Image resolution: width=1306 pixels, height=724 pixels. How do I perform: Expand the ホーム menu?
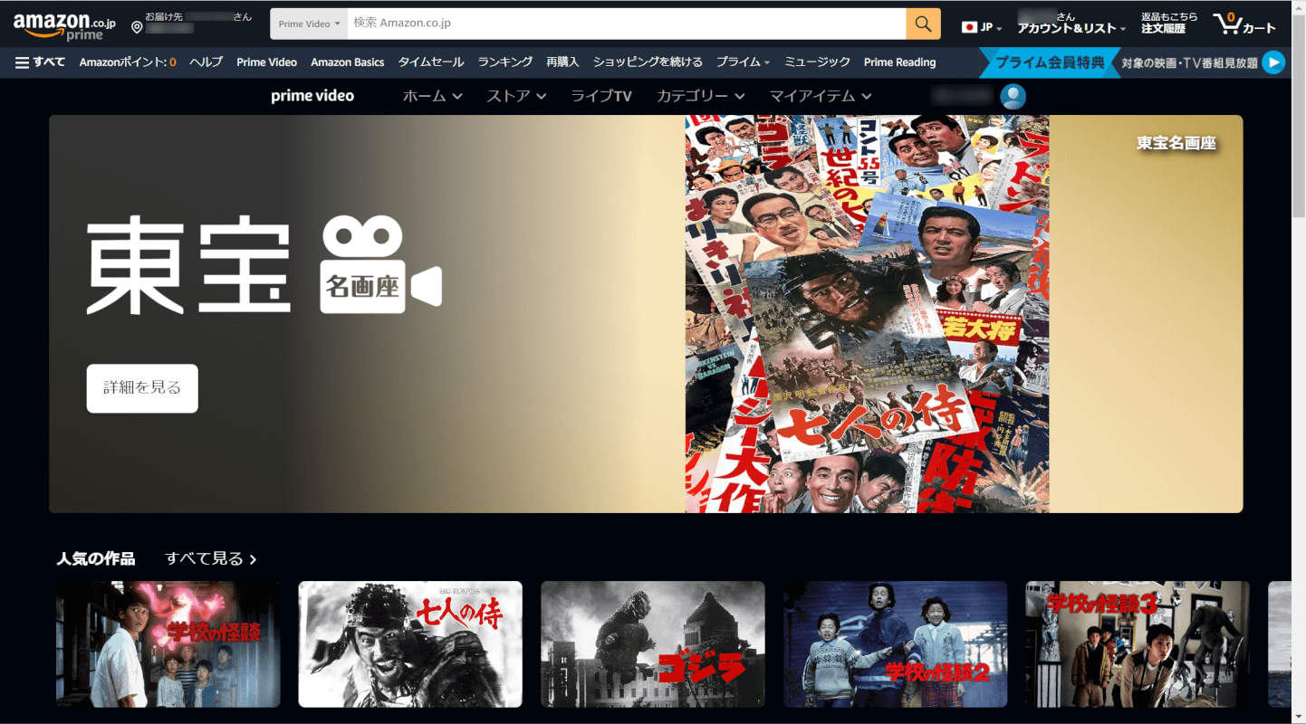coord(432,96)
